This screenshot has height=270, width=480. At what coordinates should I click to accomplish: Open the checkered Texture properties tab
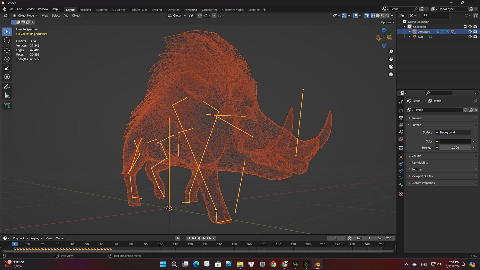(401, 194)
